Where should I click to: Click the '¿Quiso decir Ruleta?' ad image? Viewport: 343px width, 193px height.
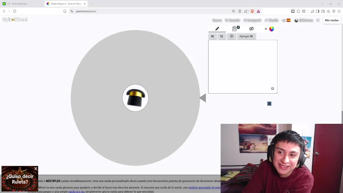[20, 179]
